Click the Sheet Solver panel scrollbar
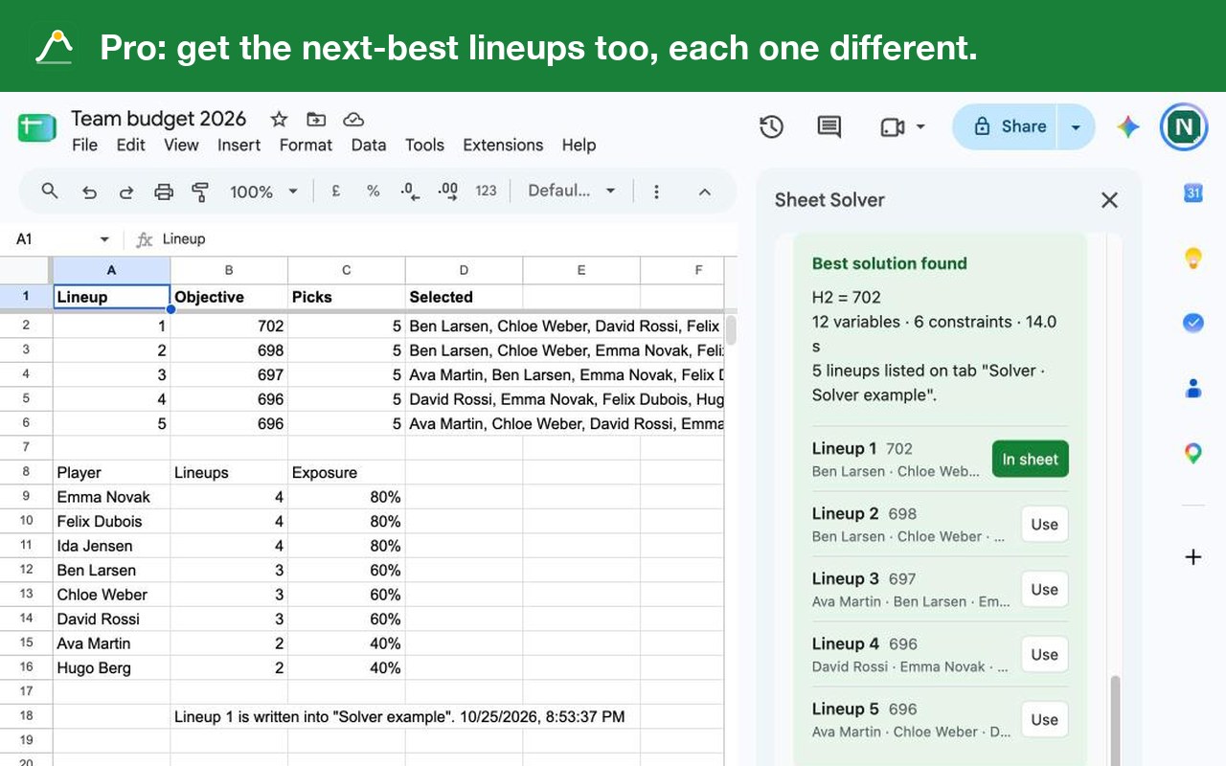1226x766 pixels. pos(1114,720)
